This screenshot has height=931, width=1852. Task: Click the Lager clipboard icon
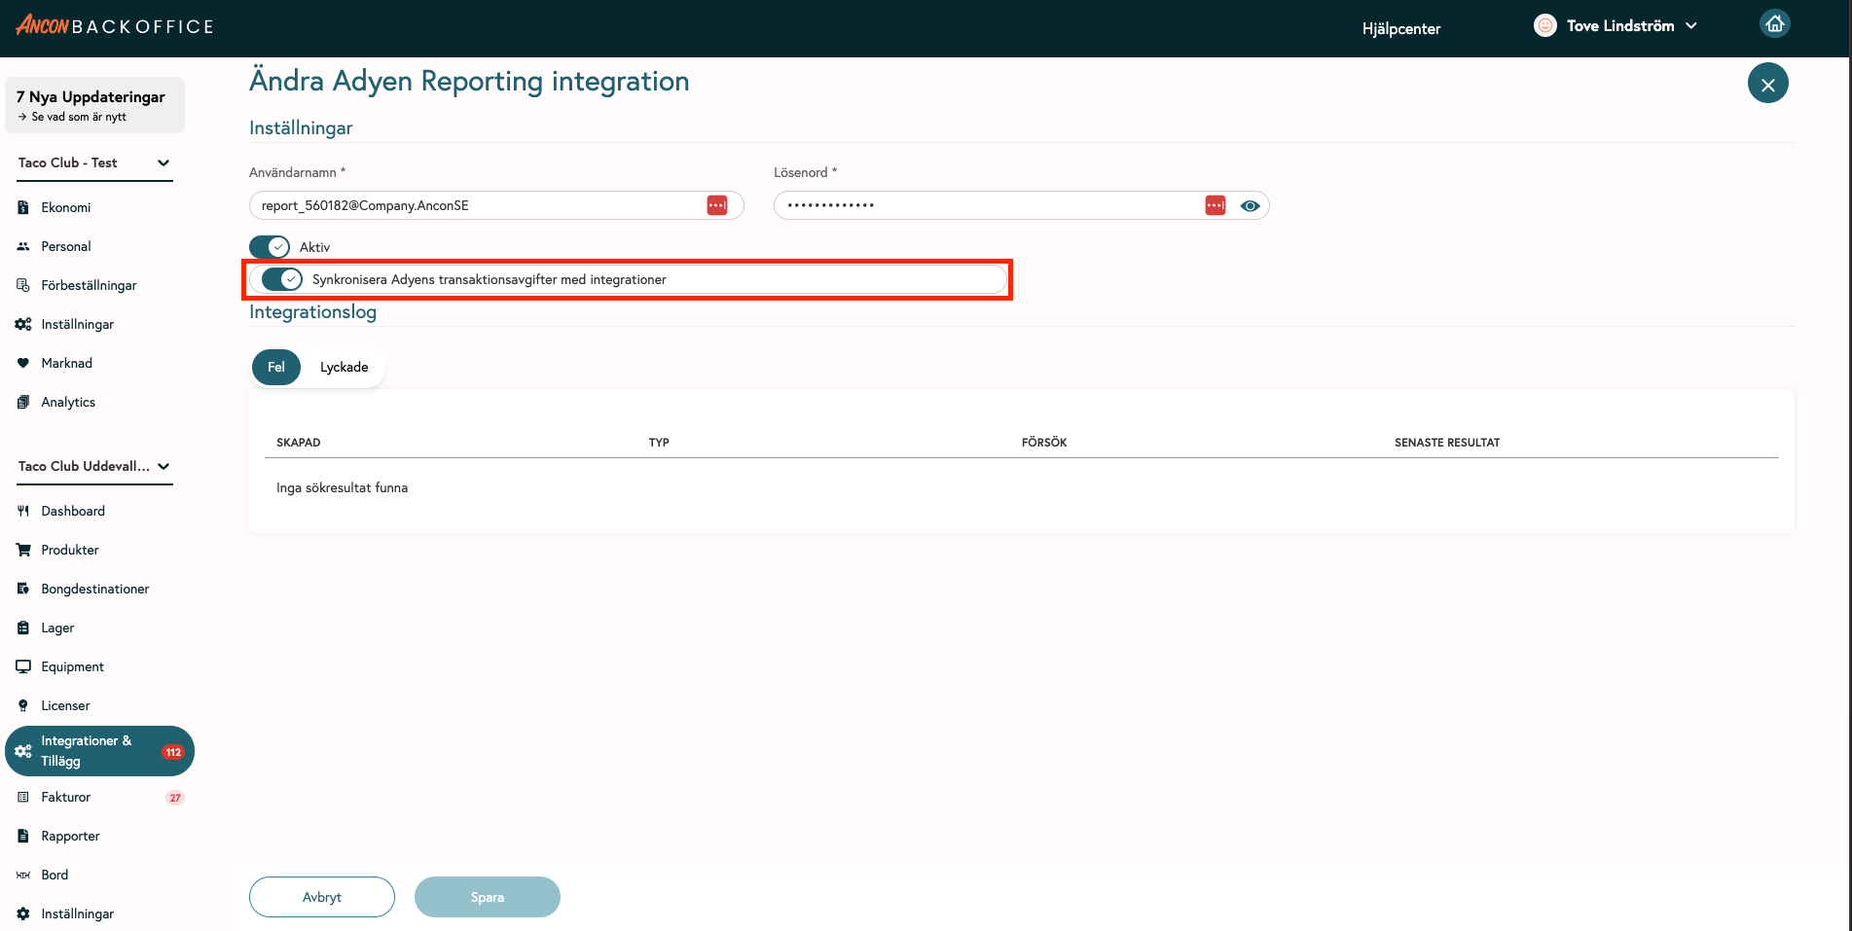23,627
